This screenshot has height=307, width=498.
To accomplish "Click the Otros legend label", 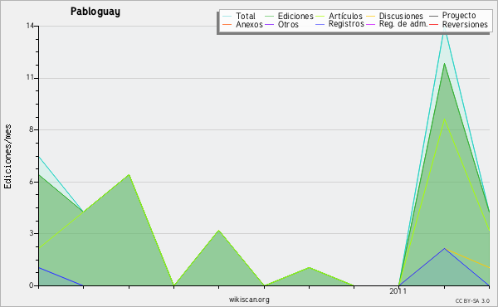I will (x=288, y=24).
